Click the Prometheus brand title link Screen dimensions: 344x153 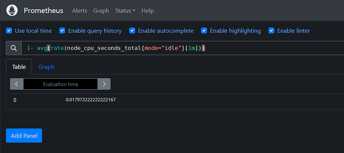click(43, 11)
